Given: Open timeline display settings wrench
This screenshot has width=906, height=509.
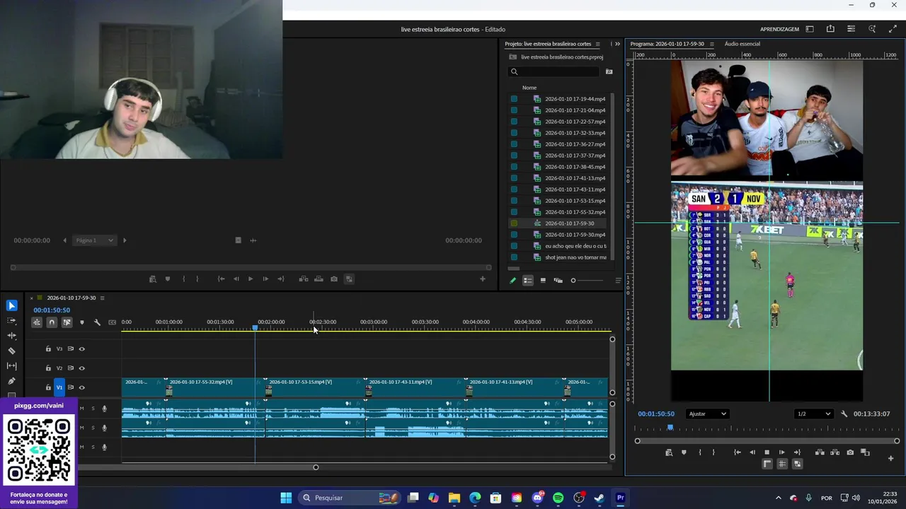Looking at the screenshot, I should 97,322.
